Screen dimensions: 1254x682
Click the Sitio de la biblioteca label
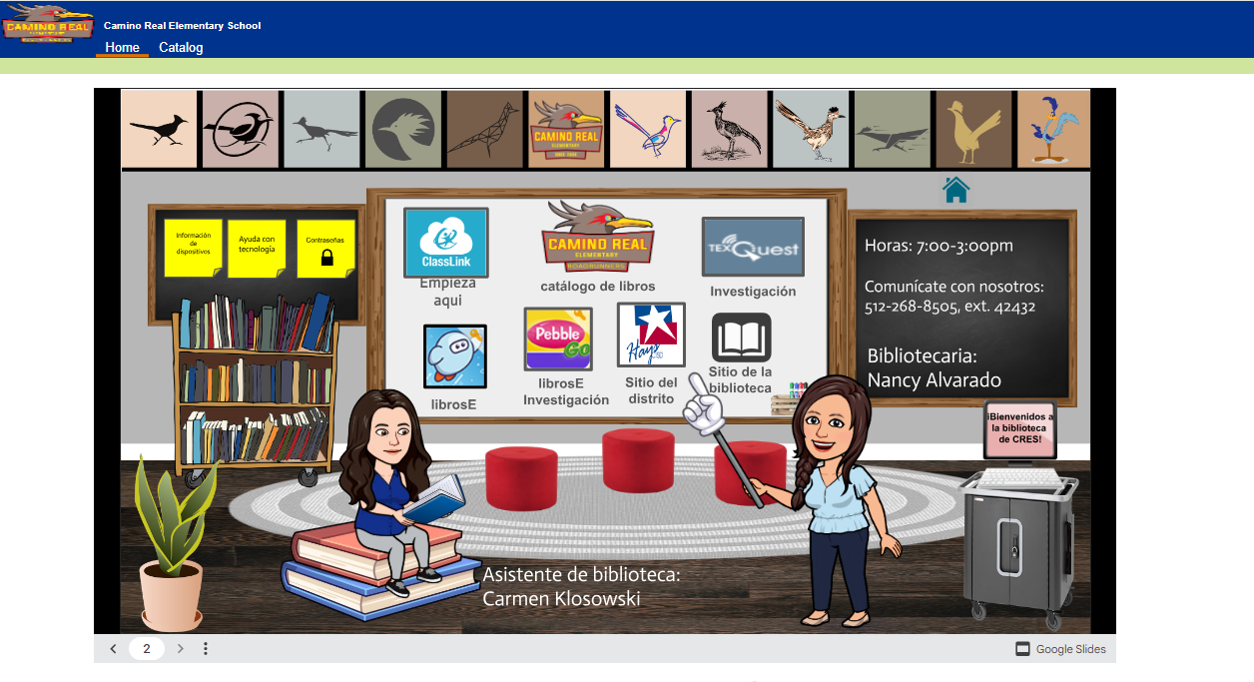(741, 380)
